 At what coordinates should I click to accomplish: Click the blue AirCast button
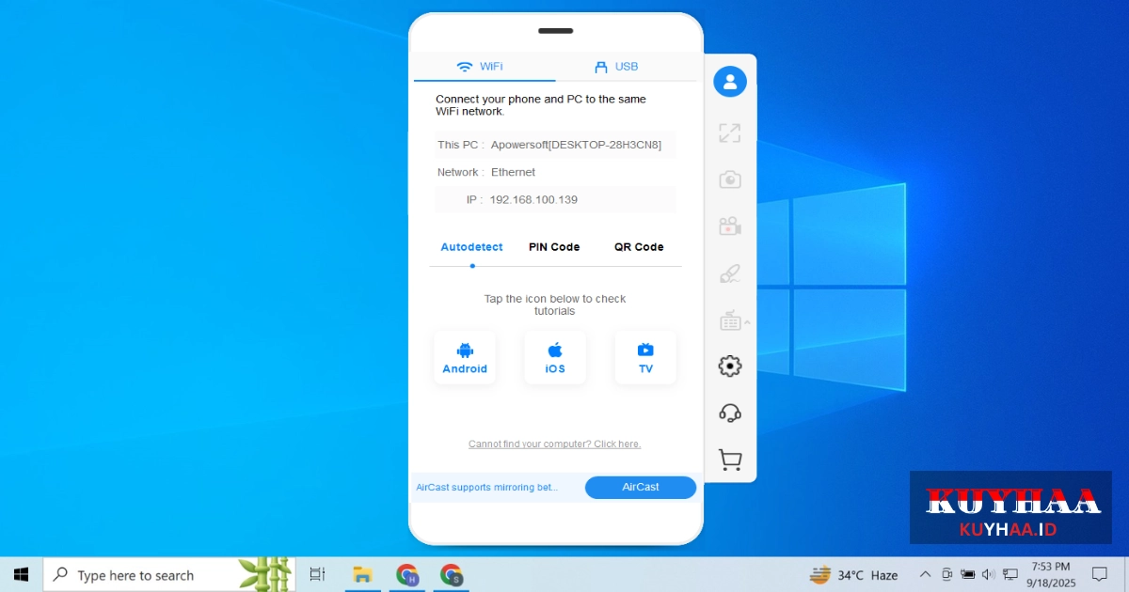click(x=641, y=487)
